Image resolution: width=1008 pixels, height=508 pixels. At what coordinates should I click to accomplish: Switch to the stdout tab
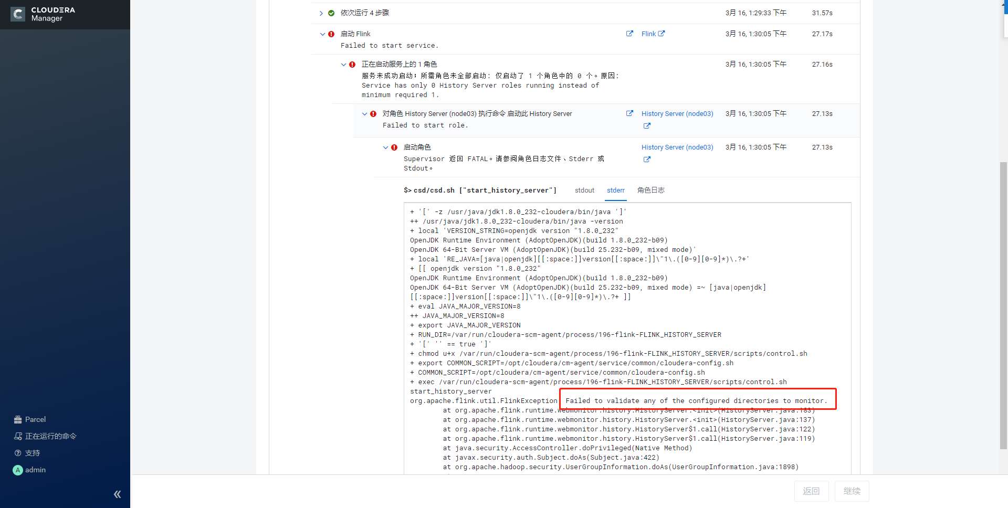point(584,190)
